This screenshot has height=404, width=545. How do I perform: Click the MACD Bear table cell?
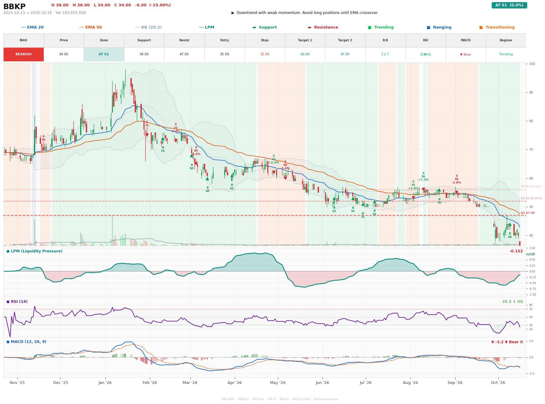pos(465,54)
